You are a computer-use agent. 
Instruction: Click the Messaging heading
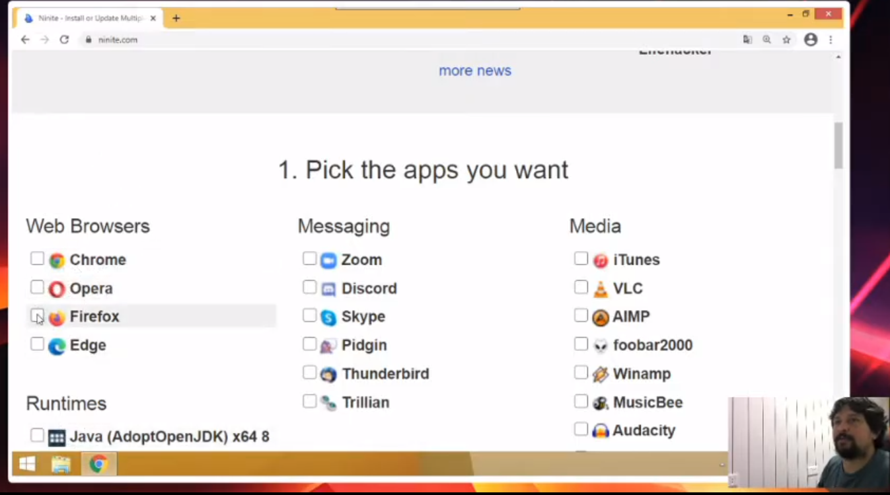pyautogui.click(x=344, y=226)
